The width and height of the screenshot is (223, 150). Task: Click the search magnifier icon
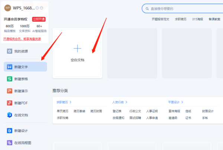tap(147, 8)
